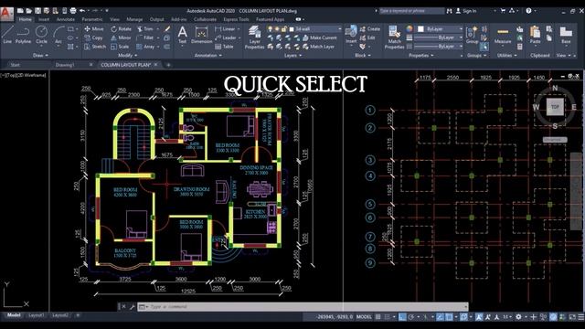Viewport: 585px width, 329px height.
Task: Select the Dimension tool
Action: pos(201,35)
